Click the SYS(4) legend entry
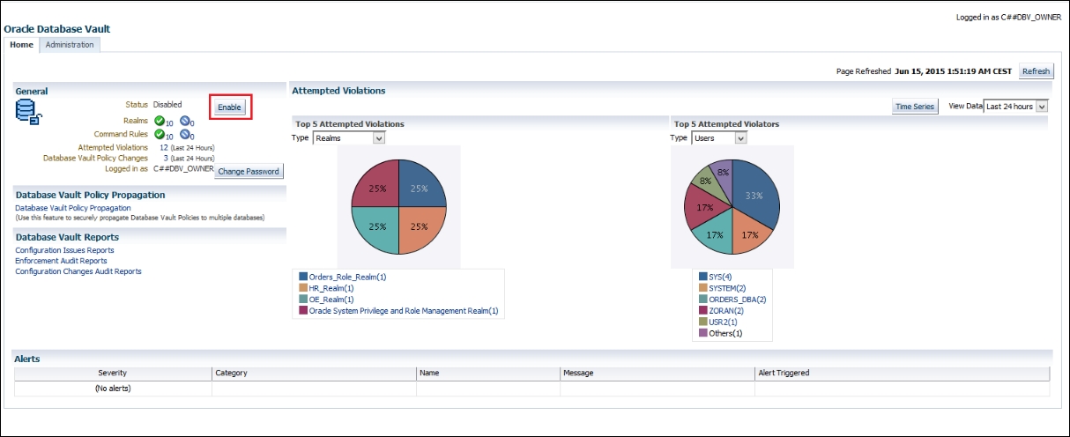The image size is (1070, 437). [x=721, y=277]
